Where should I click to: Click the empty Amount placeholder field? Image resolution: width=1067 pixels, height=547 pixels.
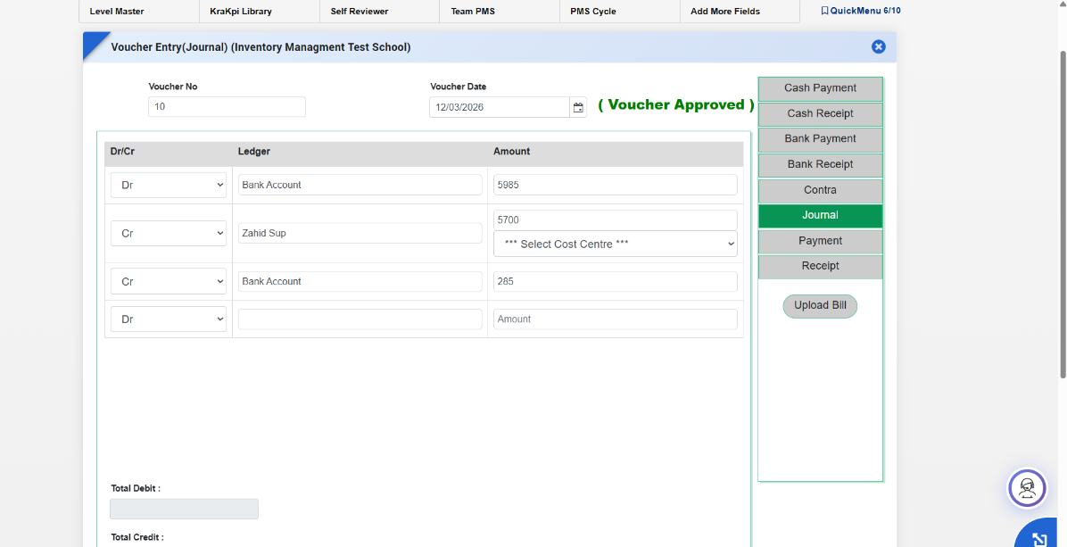pos(616,319)
